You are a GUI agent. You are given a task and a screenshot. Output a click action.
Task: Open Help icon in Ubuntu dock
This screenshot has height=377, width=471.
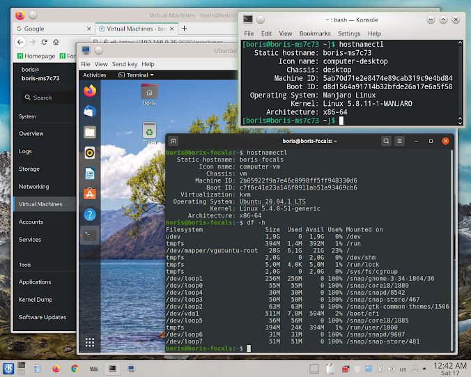pos(90,215)
